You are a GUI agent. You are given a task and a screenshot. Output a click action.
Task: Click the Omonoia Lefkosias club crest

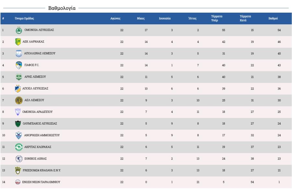pos(18,30)
